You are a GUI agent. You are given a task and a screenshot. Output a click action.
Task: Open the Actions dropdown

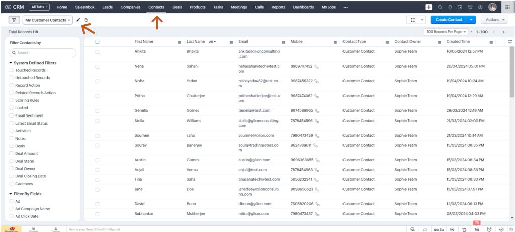pyautogui.click(x=495, y=20)
